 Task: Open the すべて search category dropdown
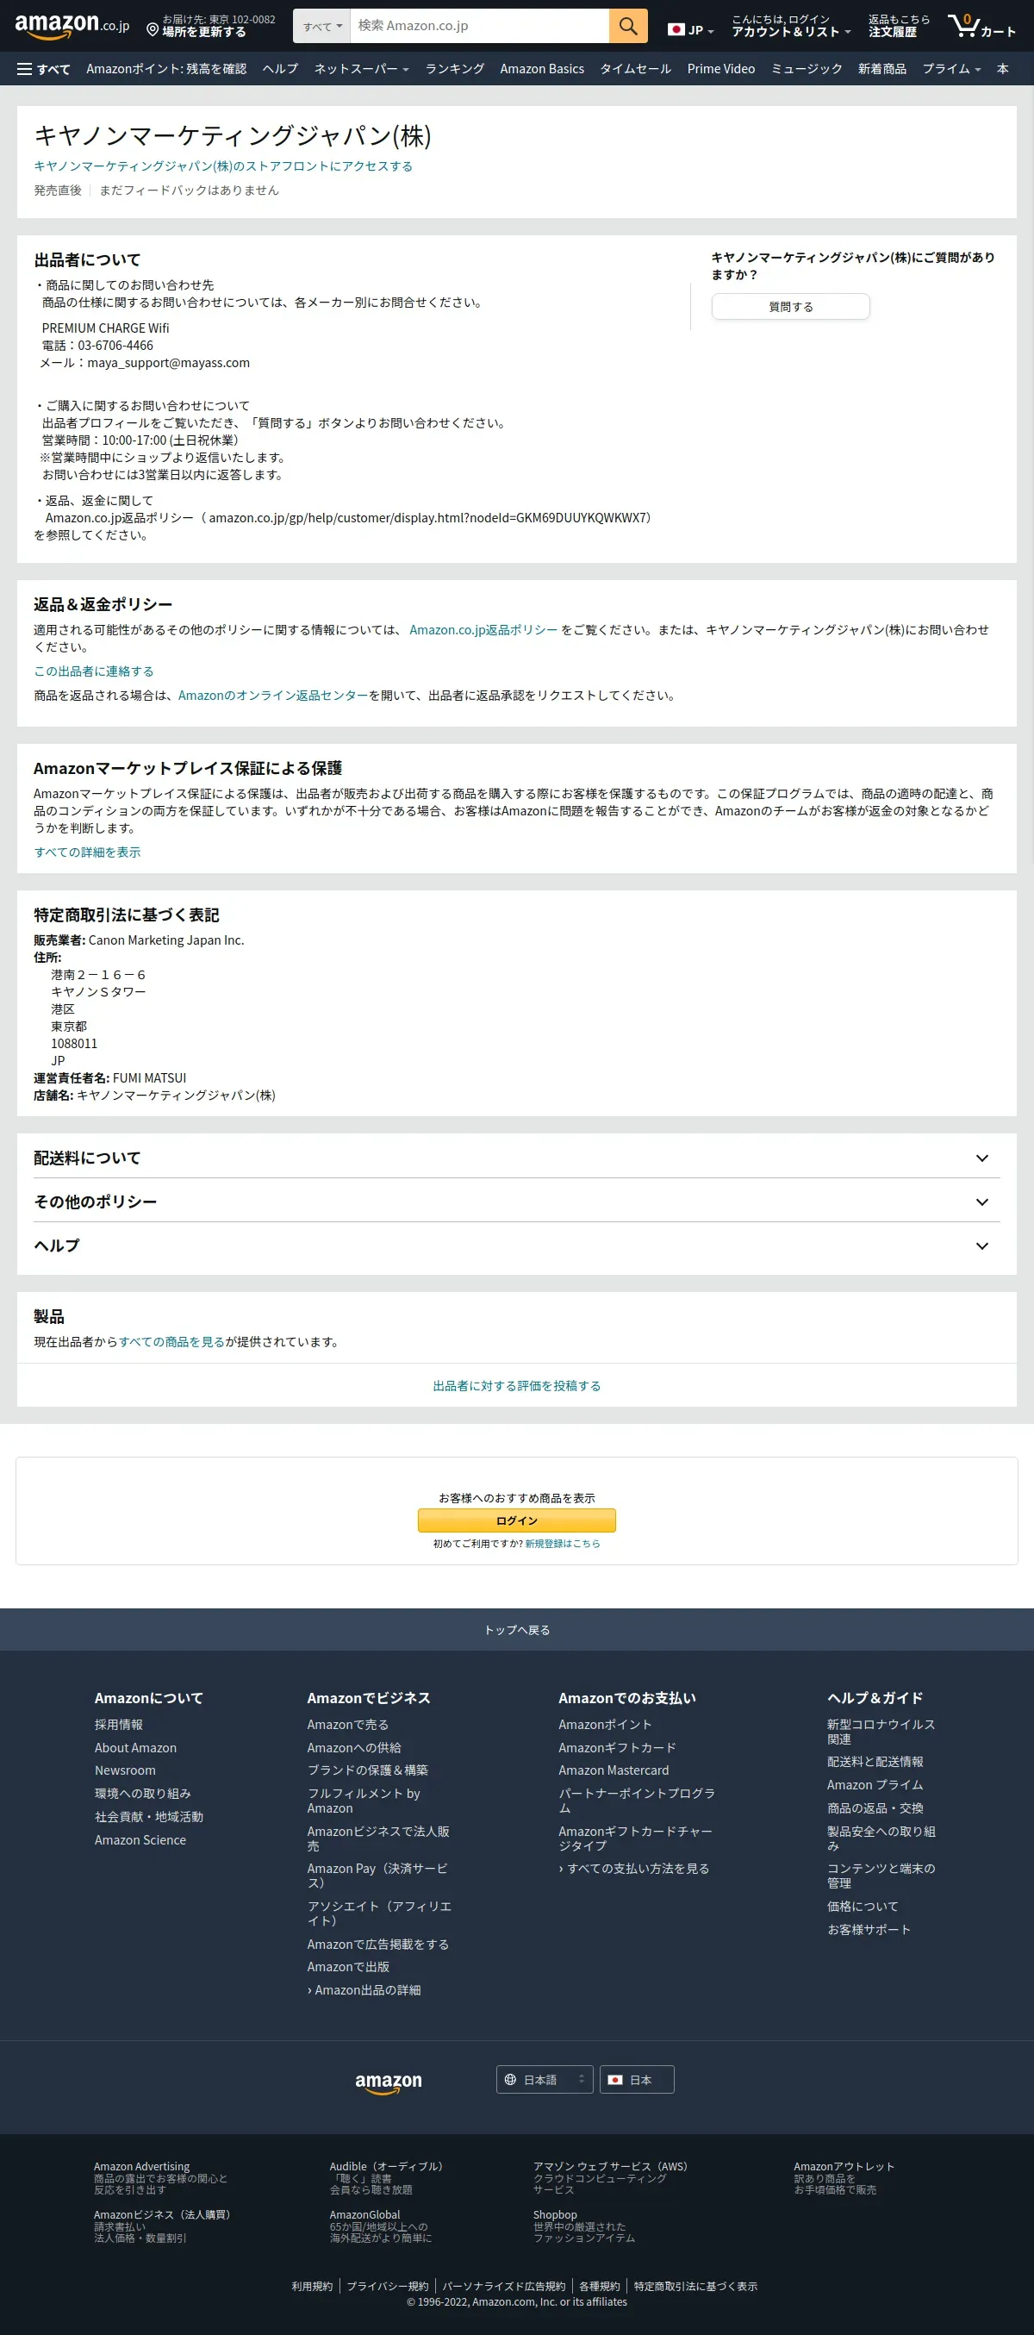(321, 26)
